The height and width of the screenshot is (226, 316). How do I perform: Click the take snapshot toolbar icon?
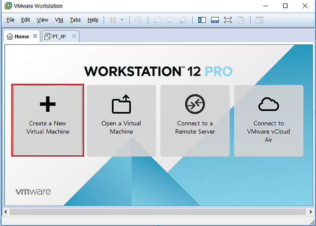157,20
